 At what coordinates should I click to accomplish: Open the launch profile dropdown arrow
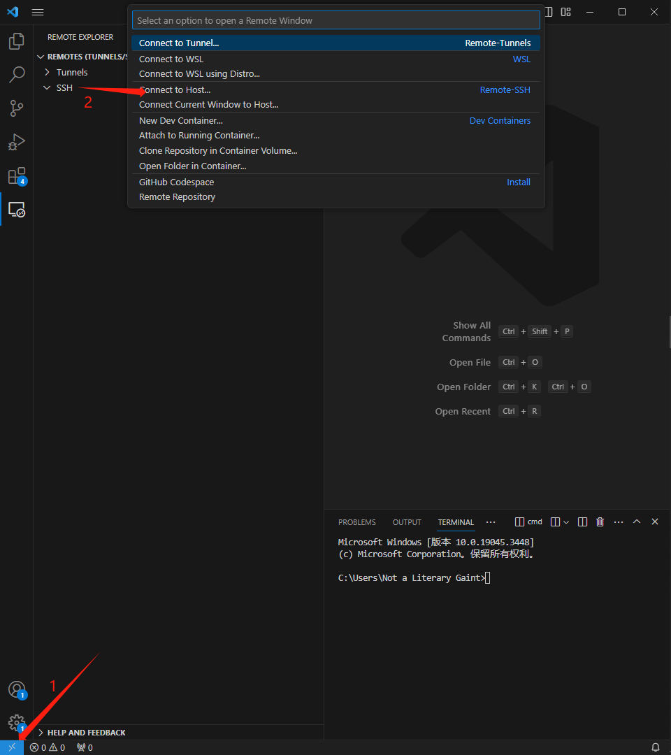566,522
